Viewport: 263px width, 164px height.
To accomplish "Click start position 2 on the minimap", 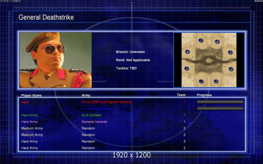I will click(x=216, y=81).
